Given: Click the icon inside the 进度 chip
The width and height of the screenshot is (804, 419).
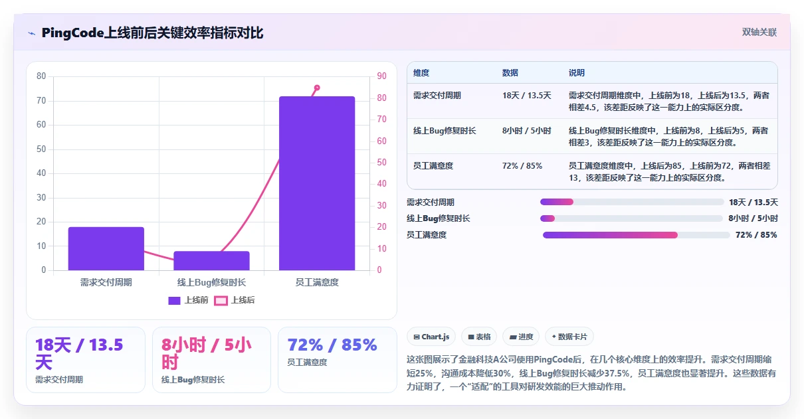Looking at the screenshot, I should pos(513,337).
